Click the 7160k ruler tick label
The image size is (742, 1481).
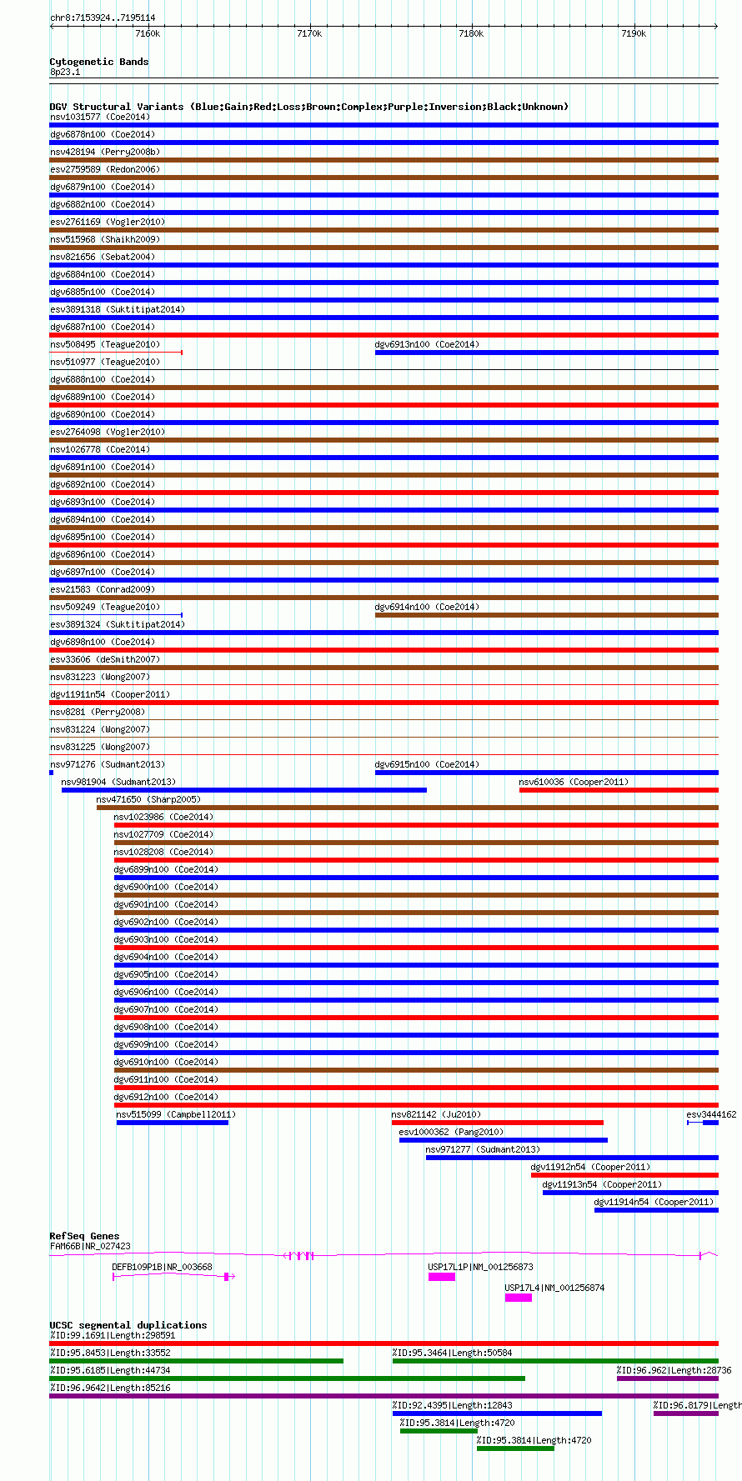[x=147, y=33]
